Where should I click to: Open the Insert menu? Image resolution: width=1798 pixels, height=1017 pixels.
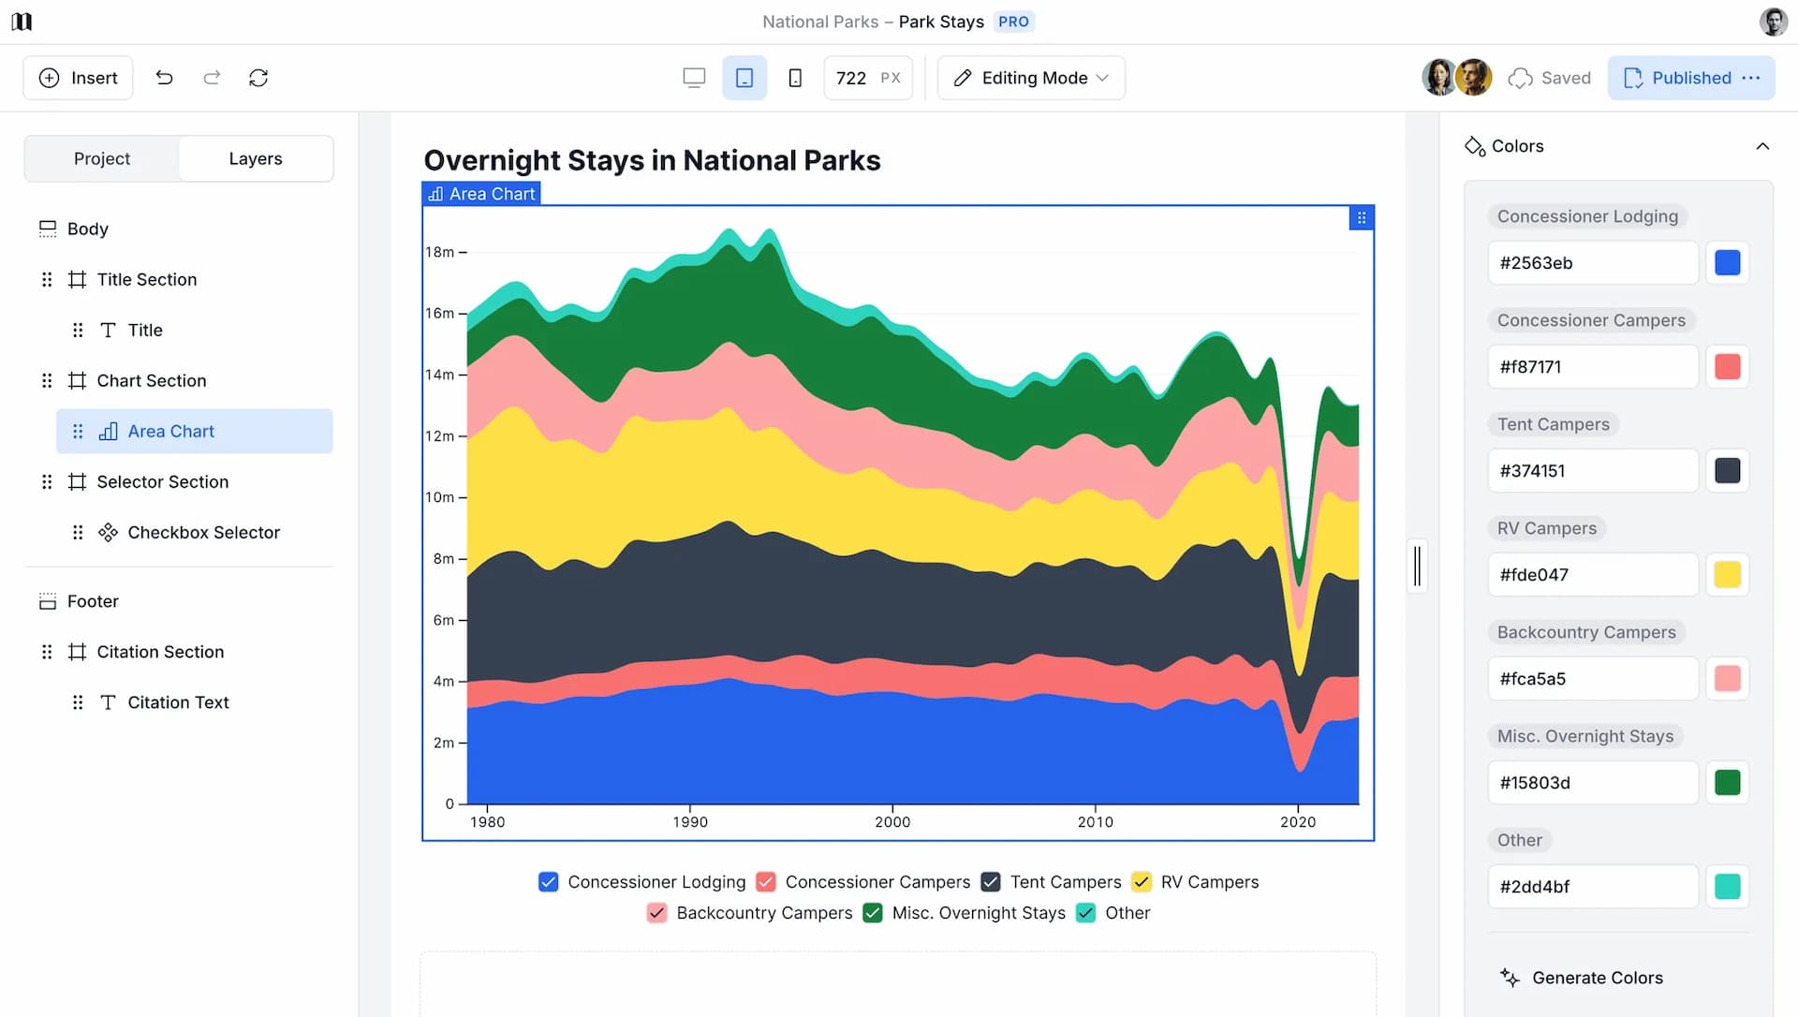tap(78, 78)
